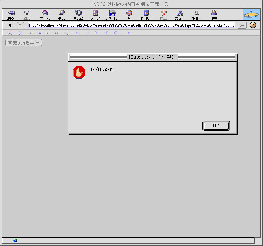
Task: Click the globe icon in status bar
Action: tap(15, 240)
